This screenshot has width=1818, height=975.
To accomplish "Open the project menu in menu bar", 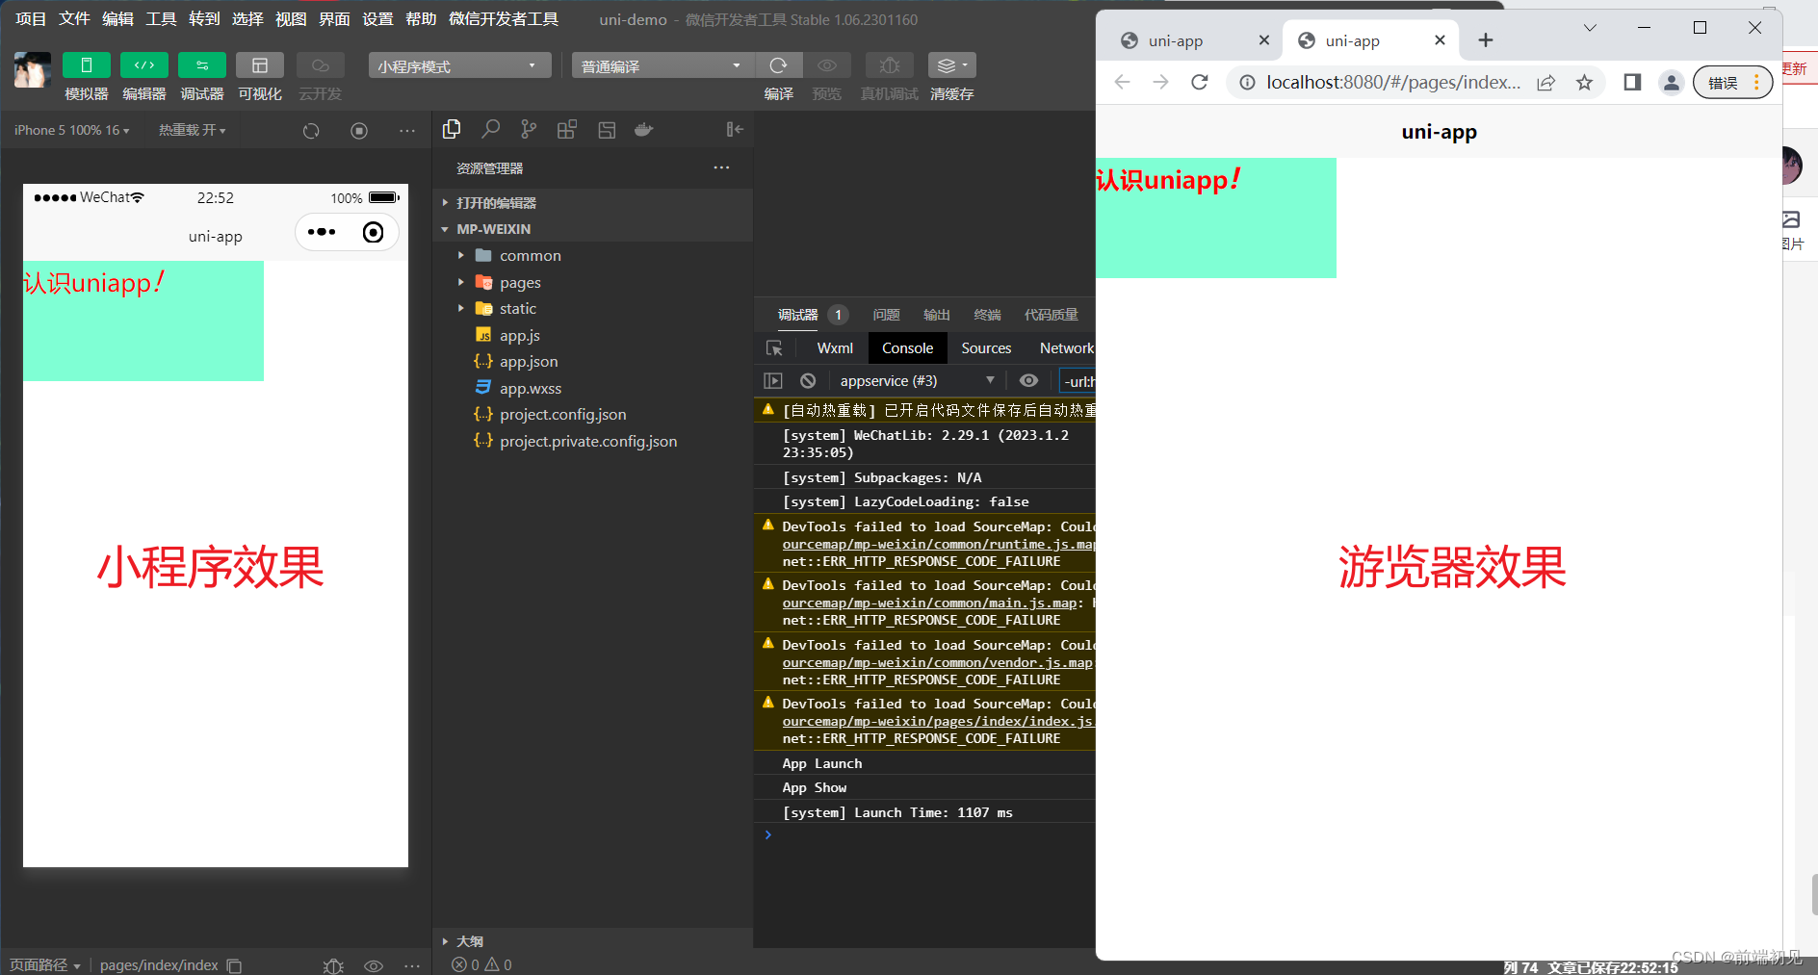I will coord(31,19).
